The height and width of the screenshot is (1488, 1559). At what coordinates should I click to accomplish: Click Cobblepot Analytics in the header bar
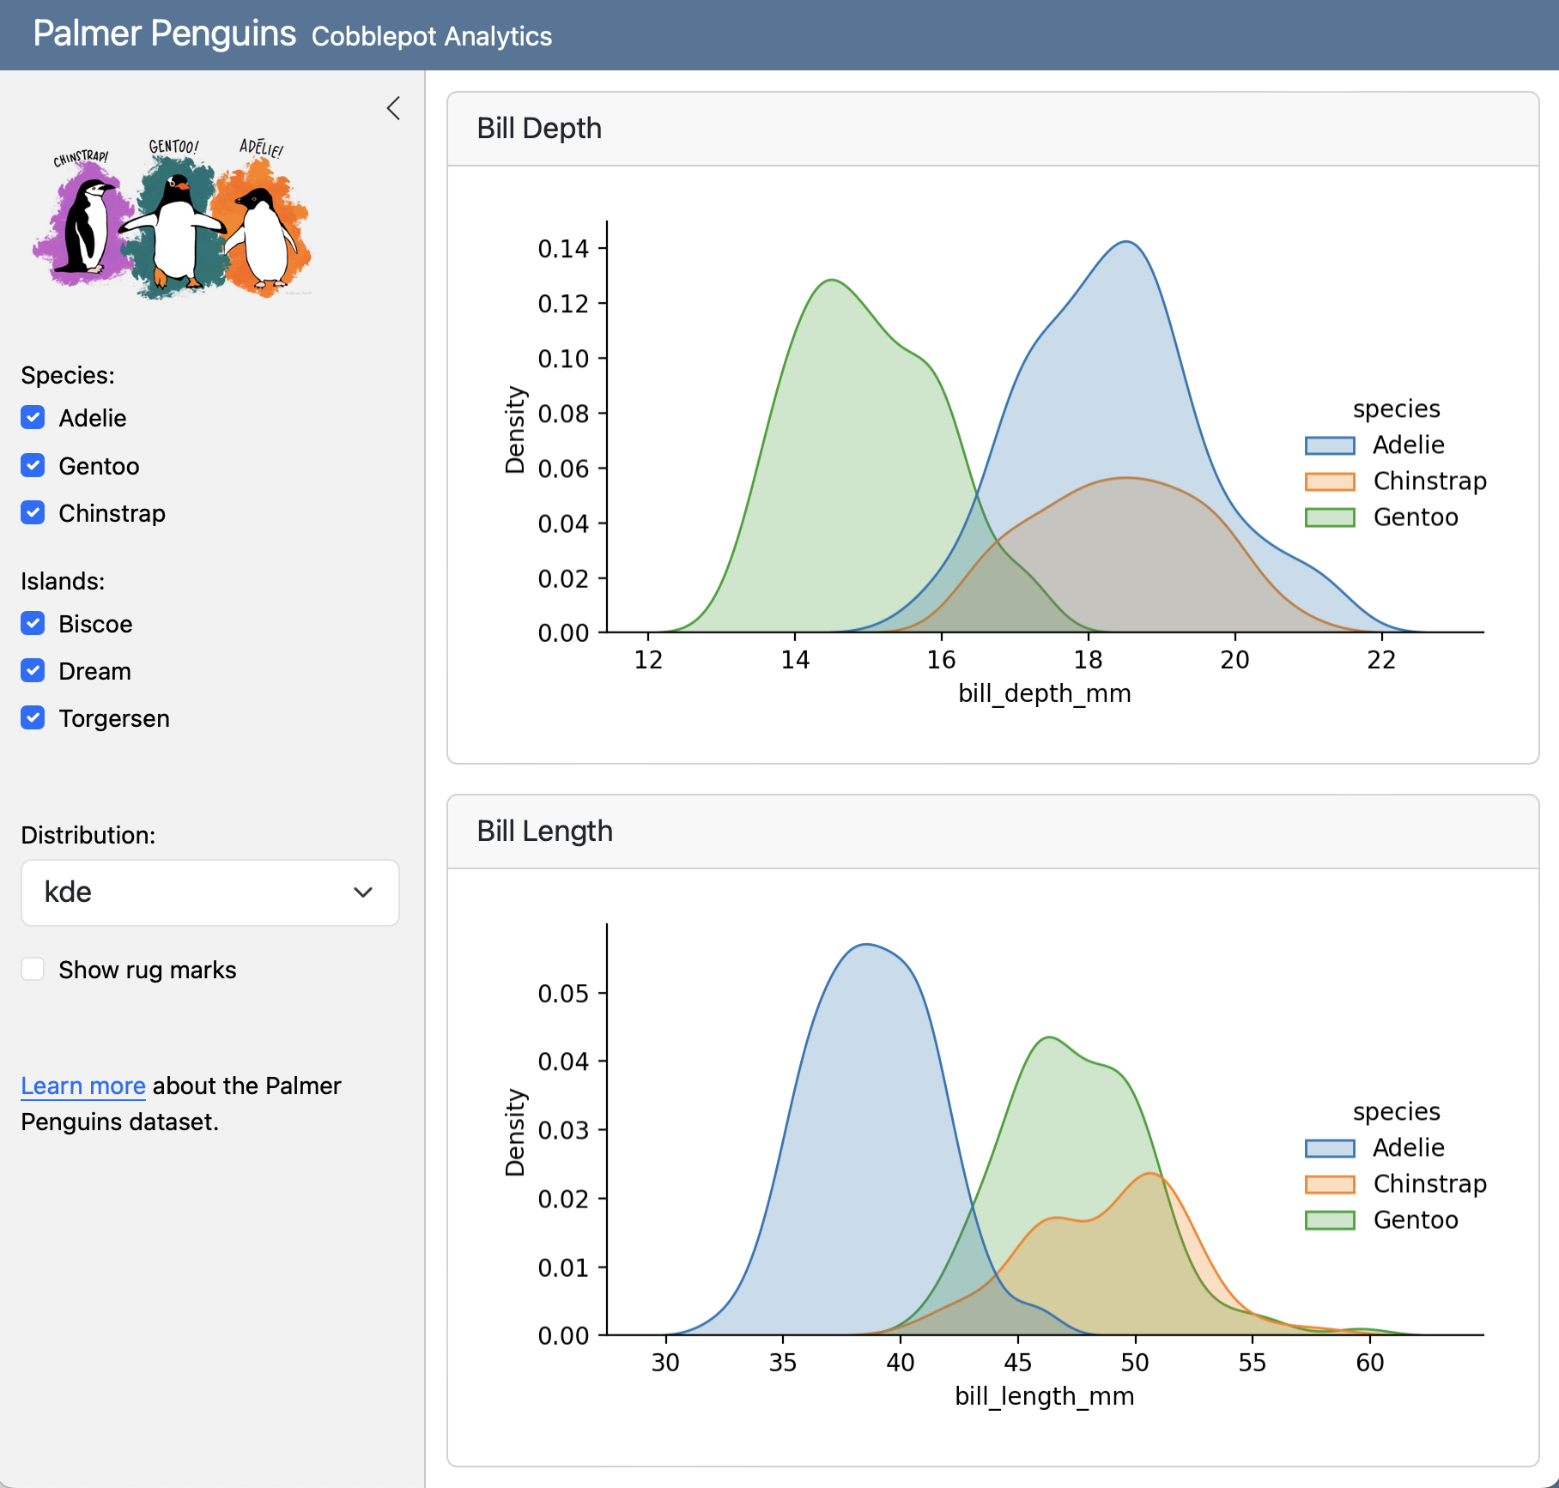pyautogui.click(x=432, y=36)
